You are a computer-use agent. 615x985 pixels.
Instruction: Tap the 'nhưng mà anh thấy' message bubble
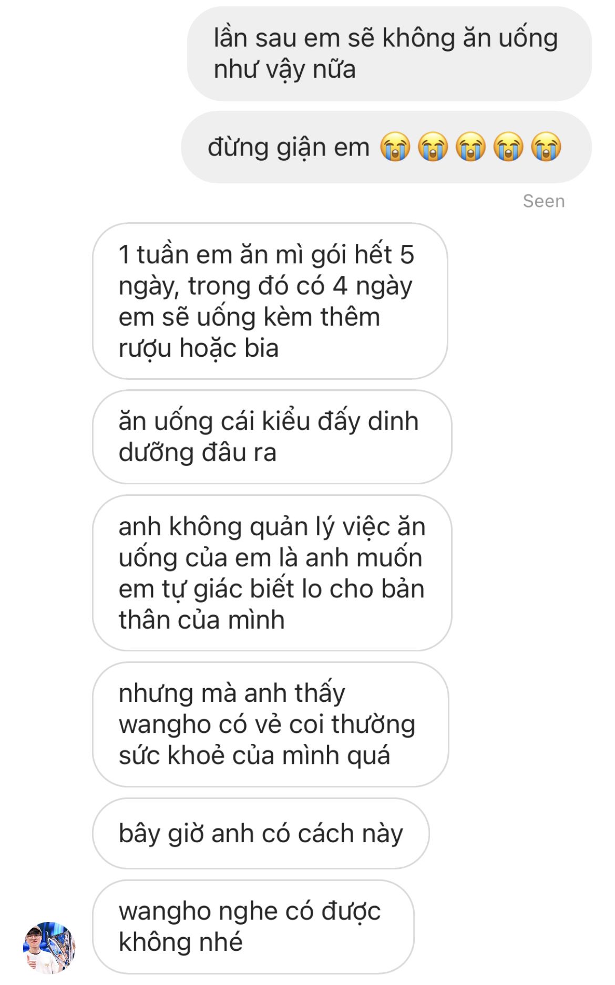pyautogui.click(x=271, y=724)
